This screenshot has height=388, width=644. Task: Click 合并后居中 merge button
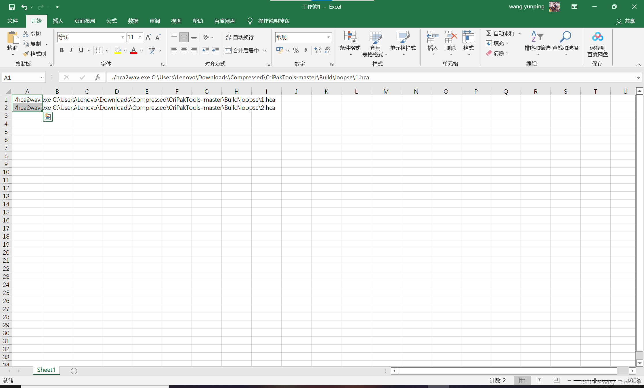point(242,50)
